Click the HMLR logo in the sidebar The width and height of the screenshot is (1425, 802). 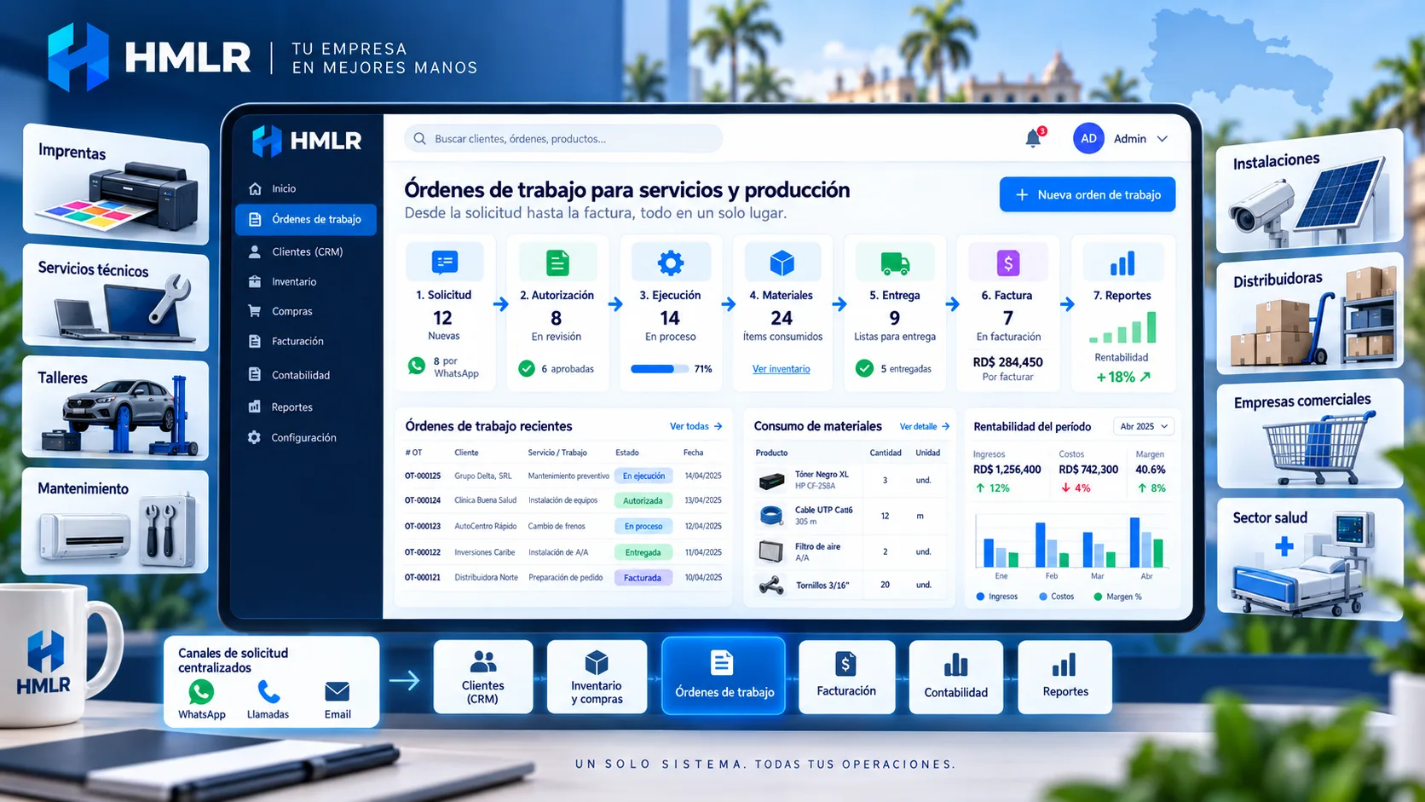pos(307,141)
